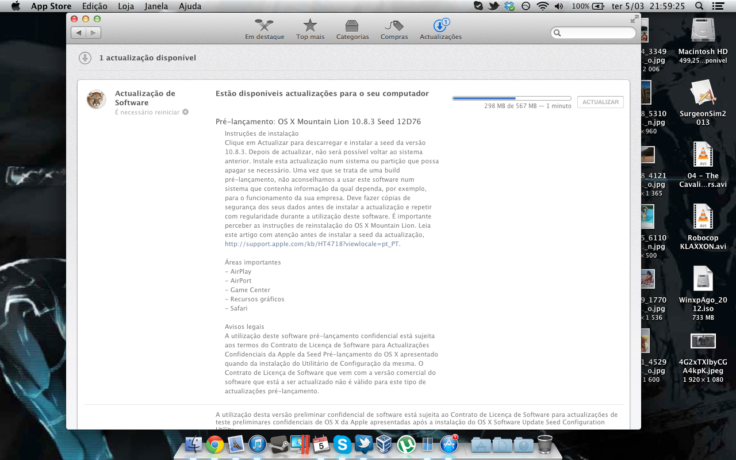This screenshot has height=460, width=736.
Task: Open the Em destaque section
Action: (x=264, y=29)
